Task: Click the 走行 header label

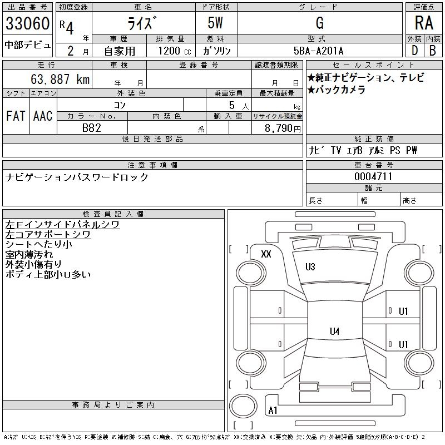Action: (47, 65)
